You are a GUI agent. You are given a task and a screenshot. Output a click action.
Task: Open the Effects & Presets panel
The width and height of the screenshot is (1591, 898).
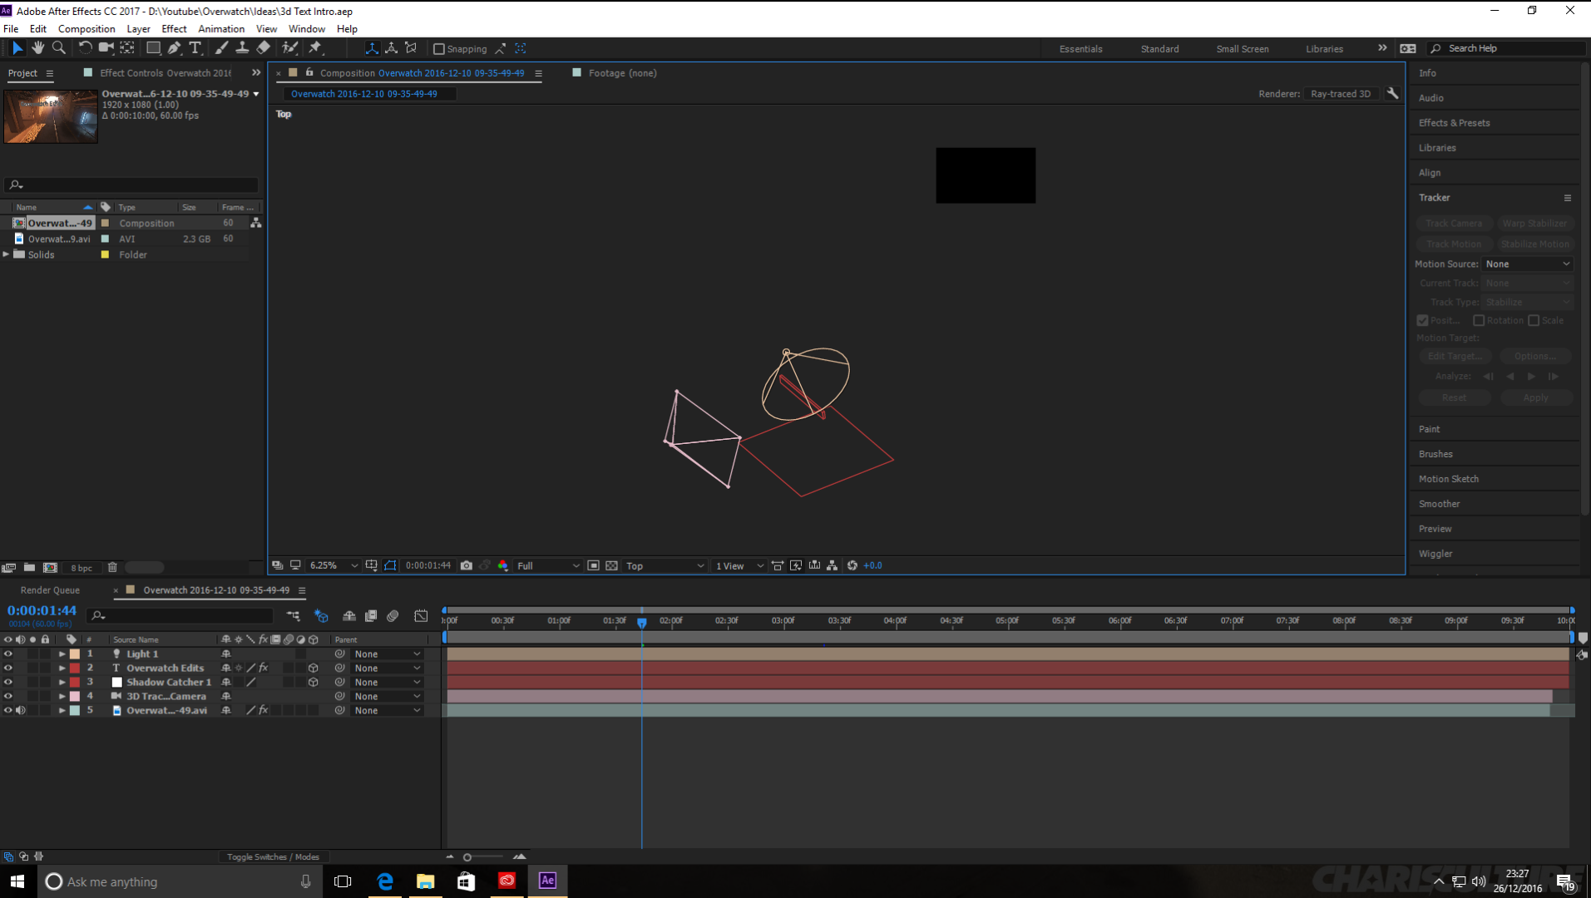click(1454, 123)
